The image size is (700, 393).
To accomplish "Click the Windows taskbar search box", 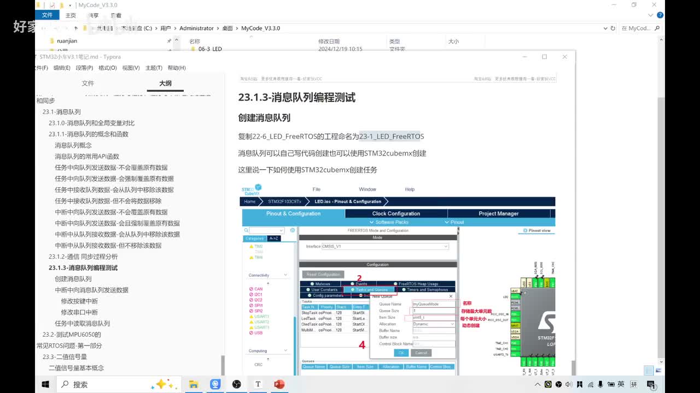I will (118, 384).
